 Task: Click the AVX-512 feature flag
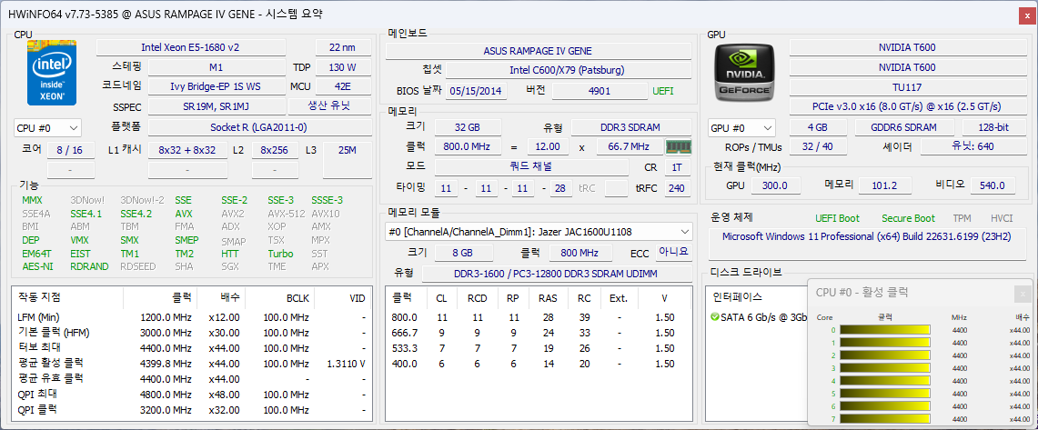pyautogui.click(x=287, y=214)
